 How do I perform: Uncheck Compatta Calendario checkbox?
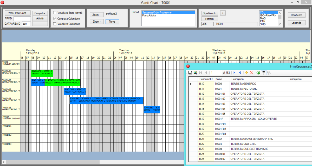click(x=55, y=19)
